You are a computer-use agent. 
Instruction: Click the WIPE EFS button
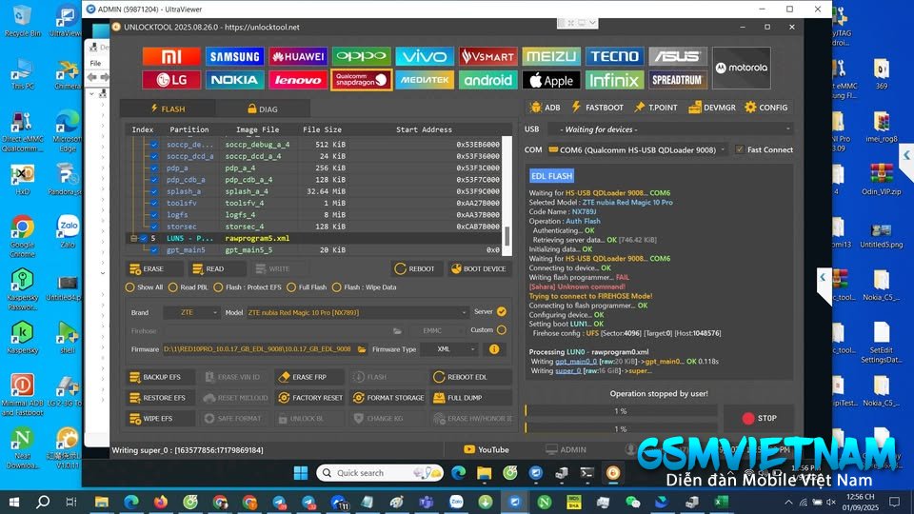pos(160,419)
